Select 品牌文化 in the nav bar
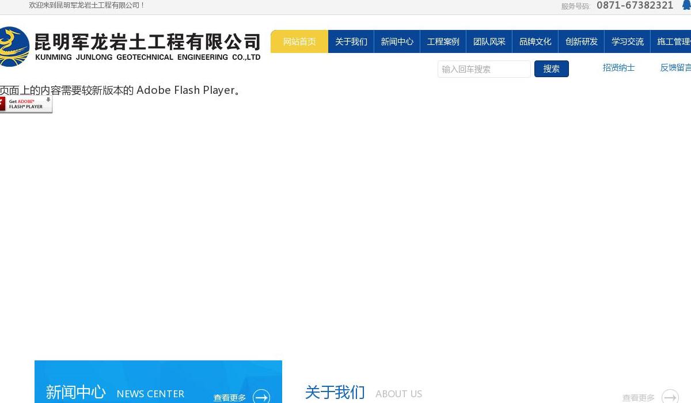 pos(536,41)
